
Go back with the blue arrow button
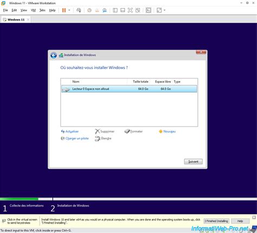pyautogui.click(x=54, y=55)
